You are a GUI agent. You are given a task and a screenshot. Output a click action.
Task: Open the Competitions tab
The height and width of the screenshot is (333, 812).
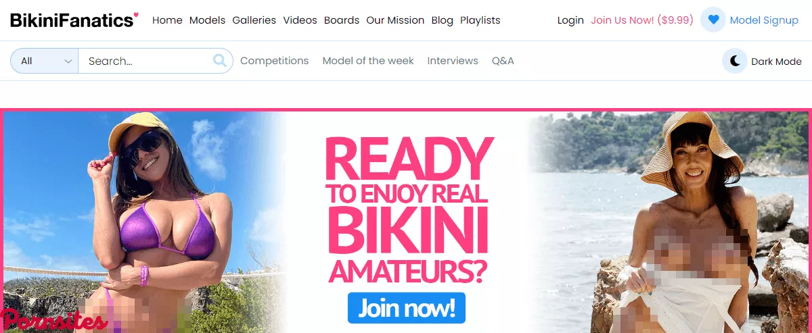(274, 61)
